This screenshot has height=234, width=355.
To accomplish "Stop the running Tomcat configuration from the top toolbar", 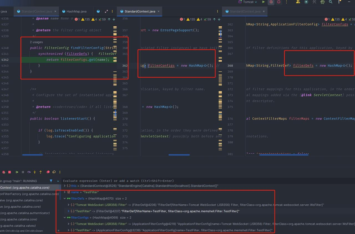I will [279, 2].
